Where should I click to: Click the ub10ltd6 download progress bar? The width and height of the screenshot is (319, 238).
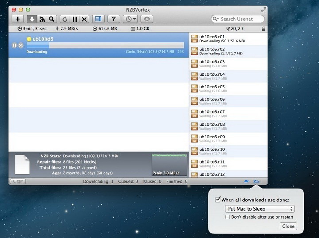pos(105,45)
